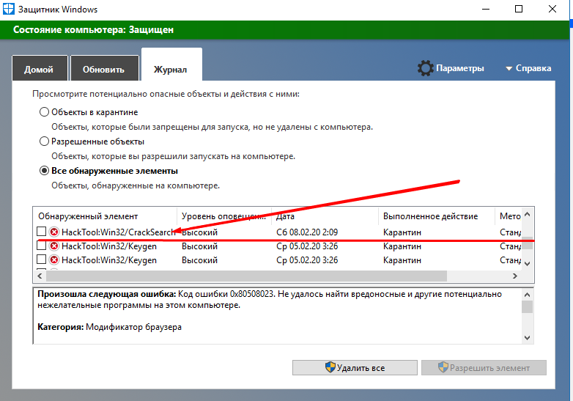The image size is (573, 401).
Task: Sort by the Обнаруженный элемент column header
Action: click(106, 216)
